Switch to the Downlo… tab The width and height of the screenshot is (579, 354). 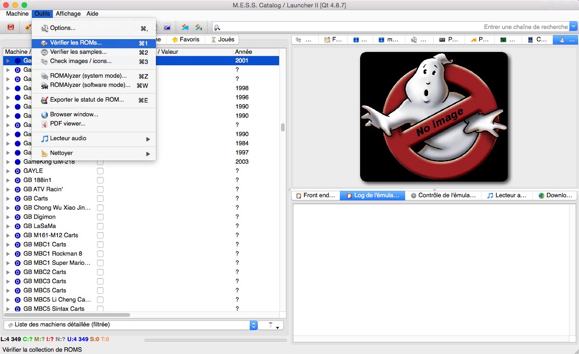click(555, 195)
